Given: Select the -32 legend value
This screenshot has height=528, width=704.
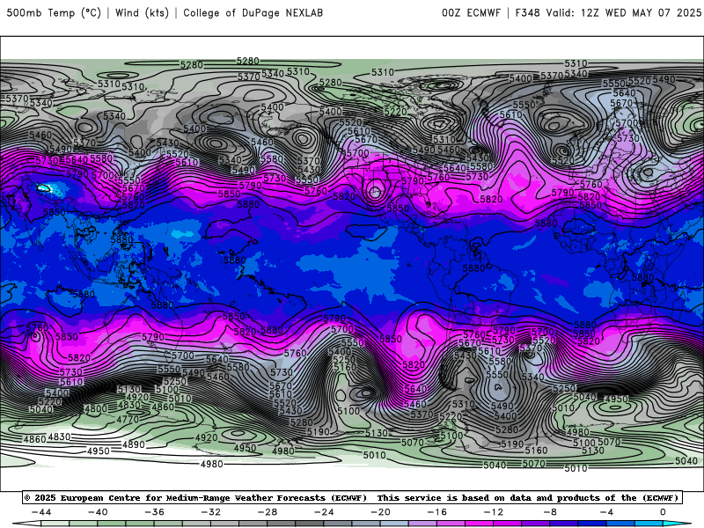Looking at the screenshot, I should coord(210,512).
